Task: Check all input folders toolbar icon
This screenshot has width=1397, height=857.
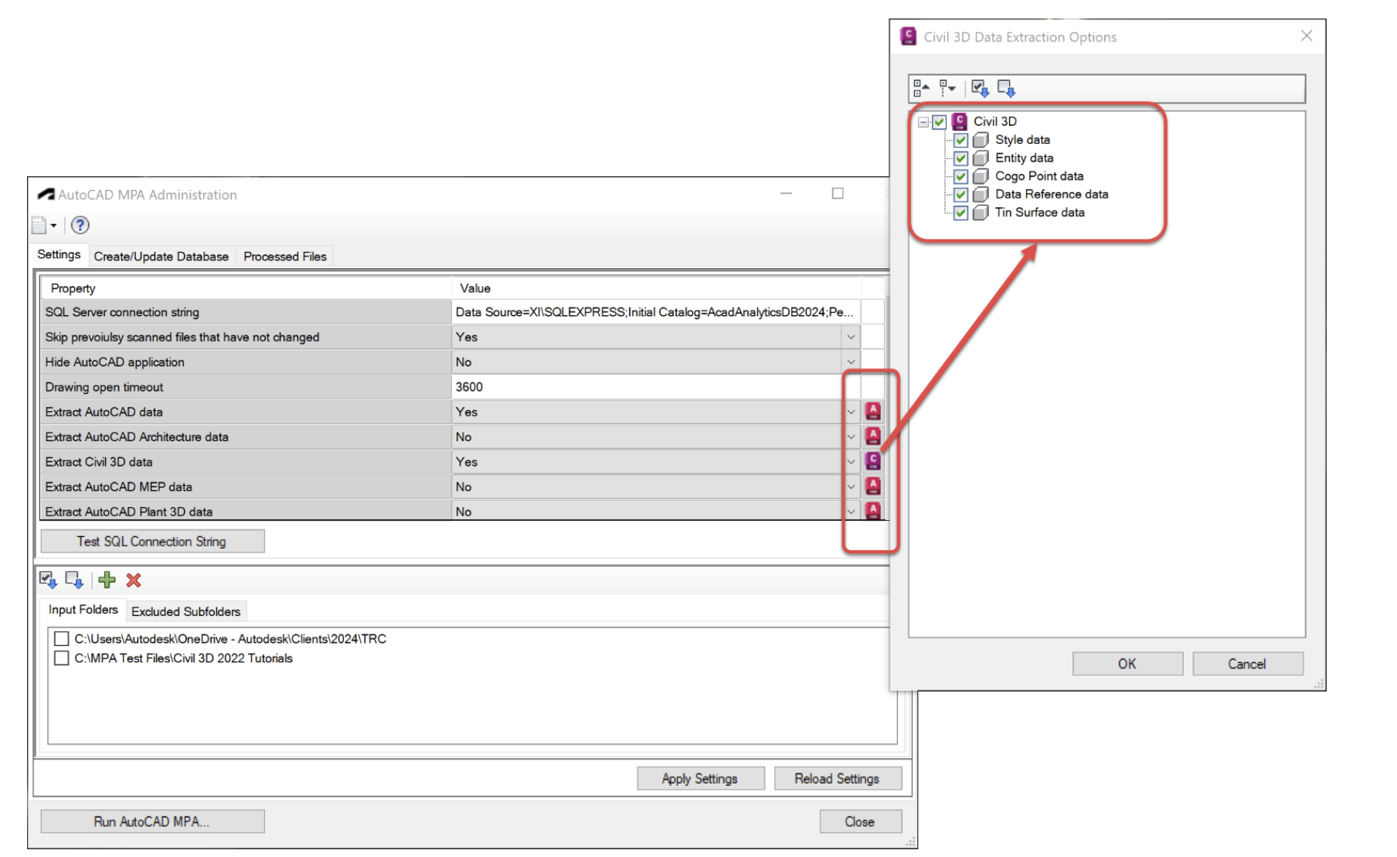Action: (x=49, y=580)
